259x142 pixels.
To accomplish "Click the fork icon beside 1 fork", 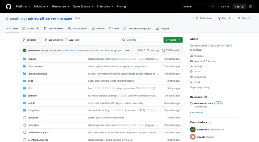I will (191, 82).
